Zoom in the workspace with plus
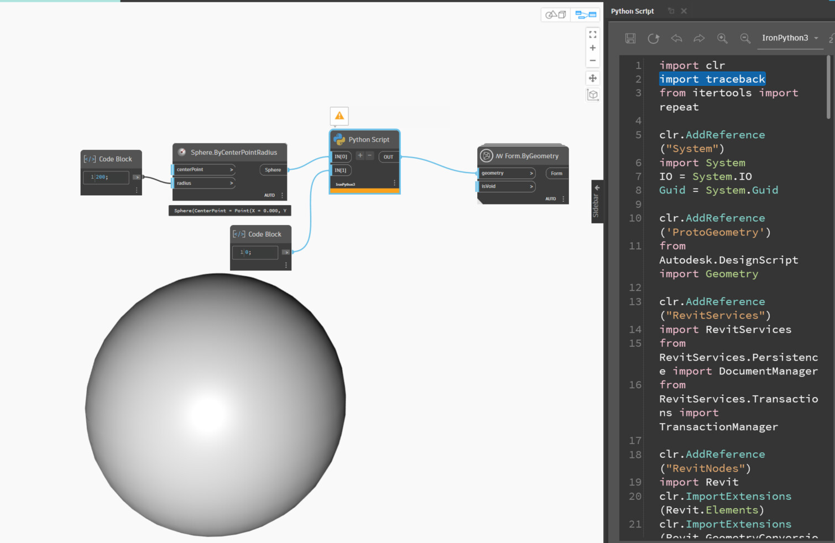The image size is (835, 543). coord(593,48)
